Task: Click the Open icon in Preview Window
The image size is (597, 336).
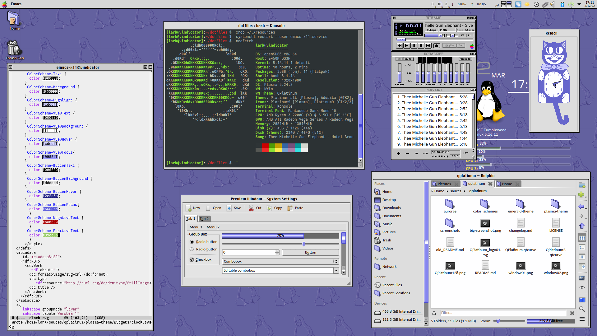Action: [208, 208]
